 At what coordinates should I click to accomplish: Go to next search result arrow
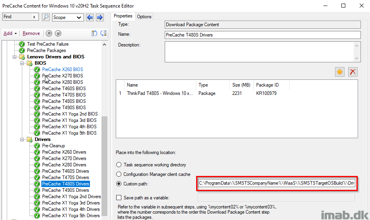(100, 17)
